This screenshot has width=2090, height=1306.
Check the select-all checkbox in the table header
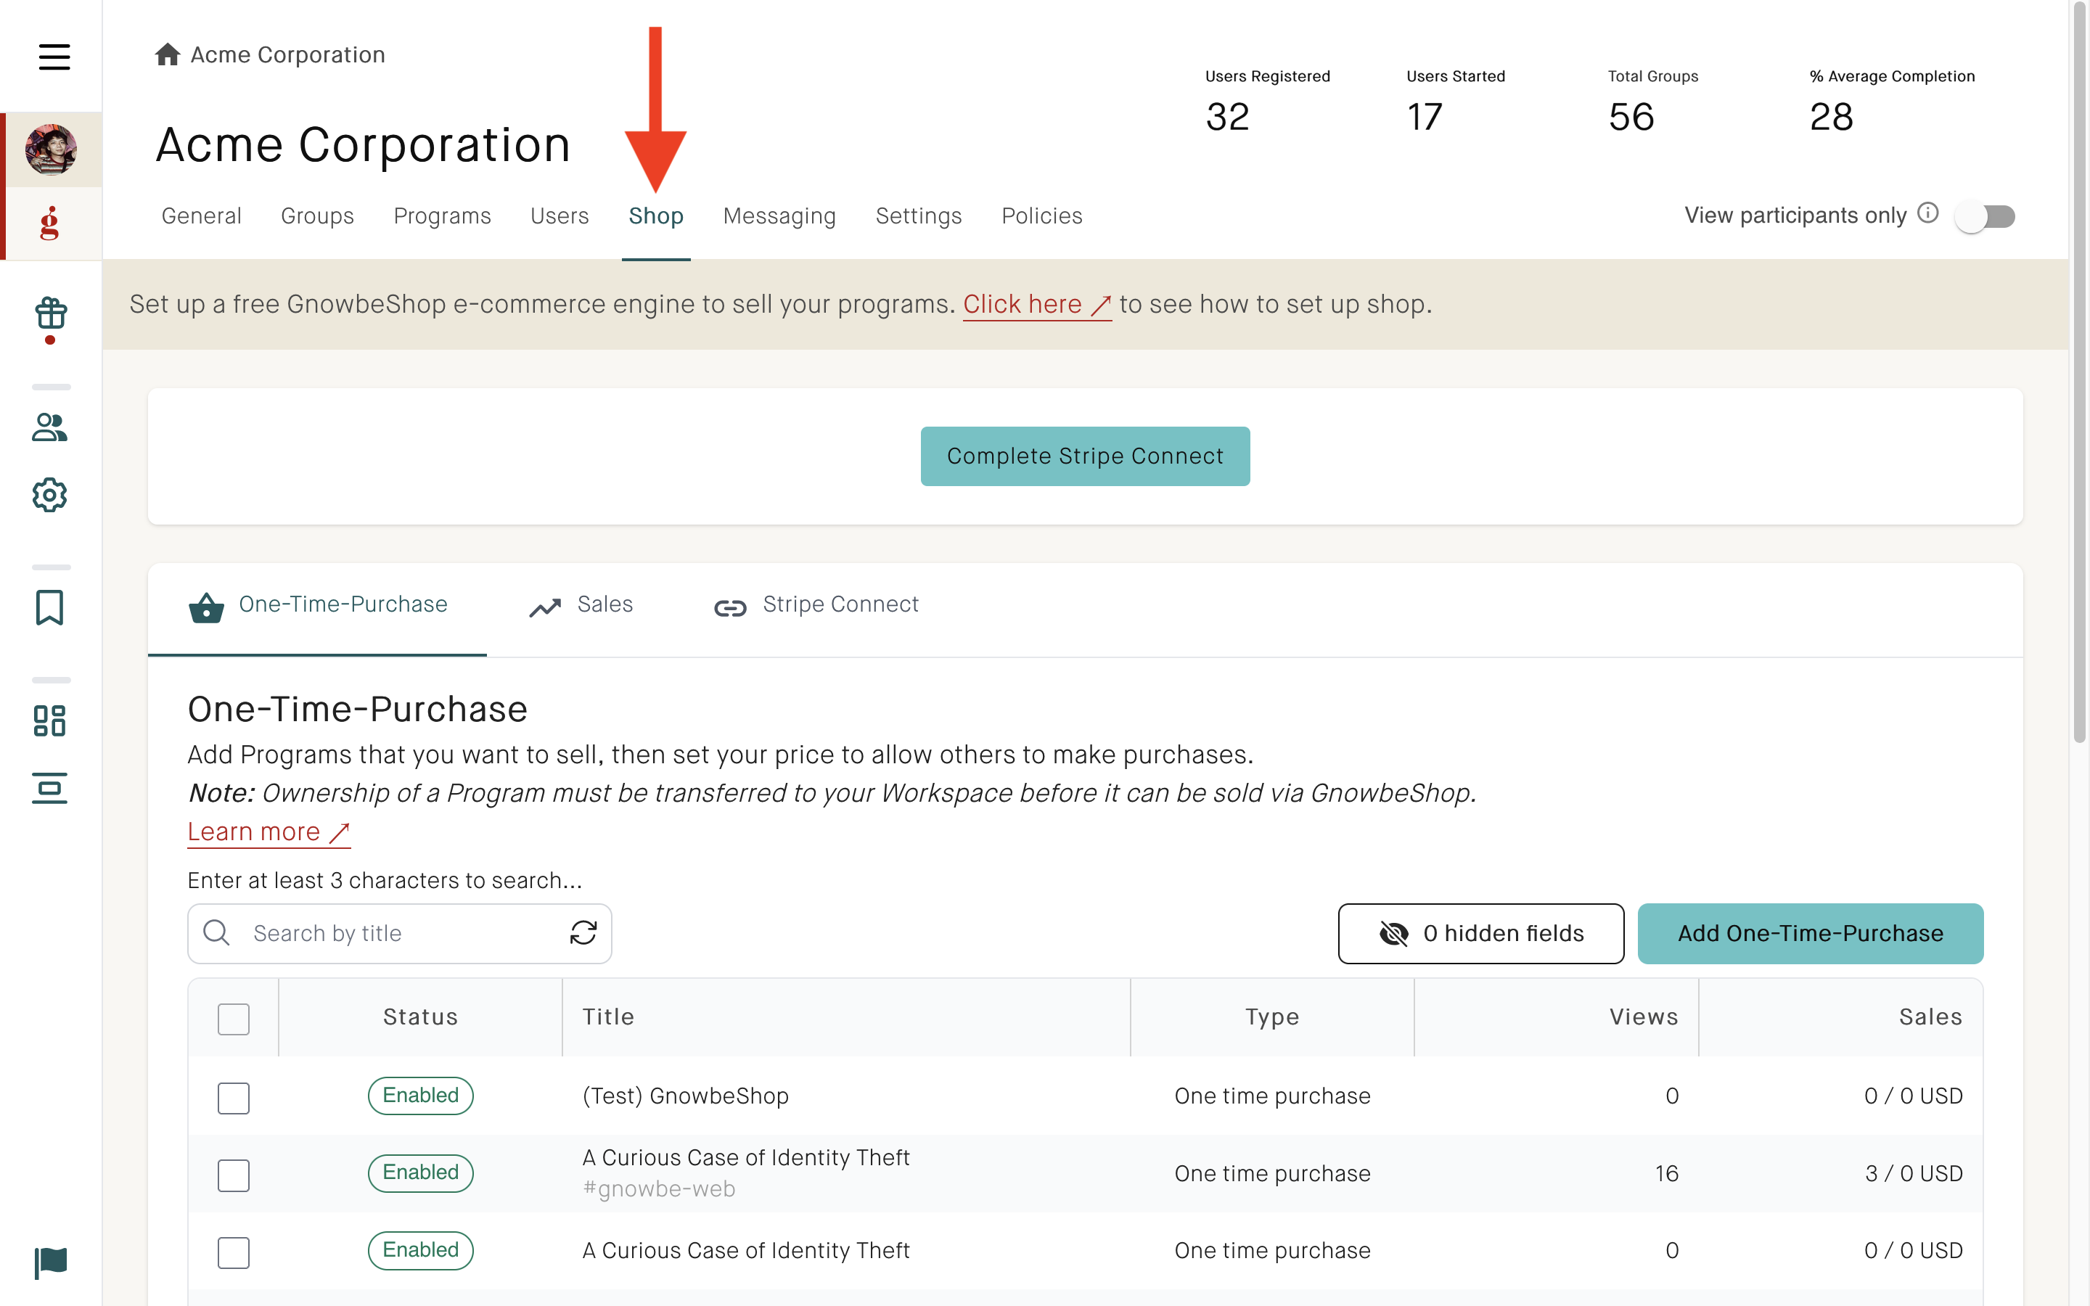(x=233, y=1019)
